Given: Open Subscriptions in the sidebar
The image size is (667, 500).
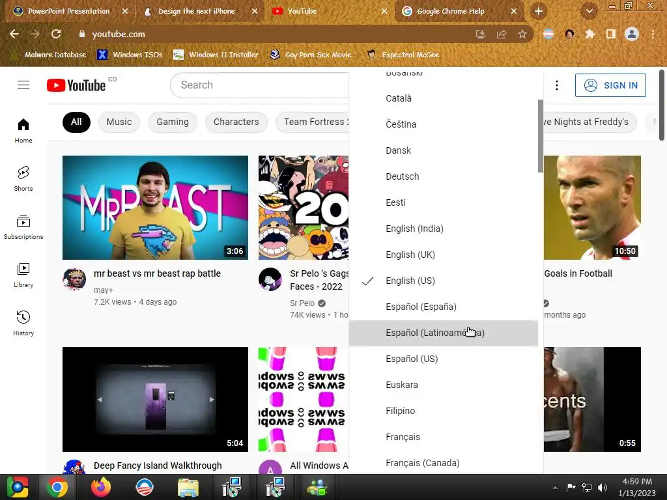Looking at the screenshot, I should click(x=23, y=227).
